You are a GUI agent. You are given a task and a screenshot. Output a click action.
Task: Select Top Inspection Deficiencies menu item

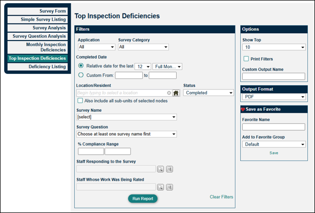tap(37, 58)
